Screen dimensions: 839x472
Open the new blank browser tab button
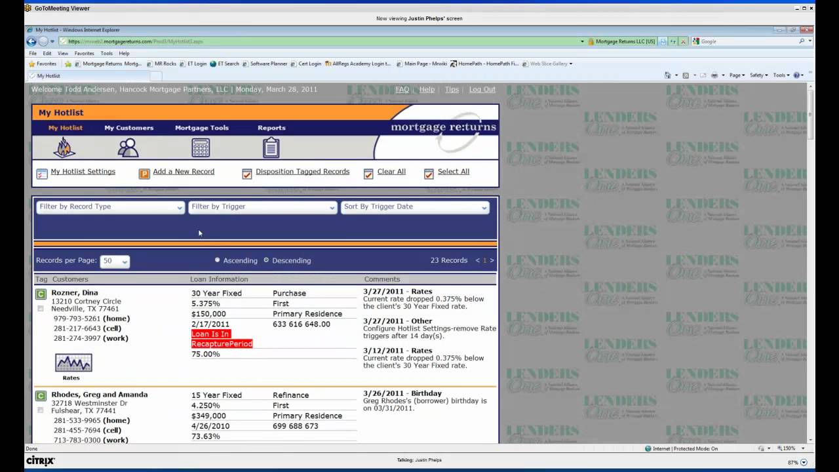click(156, 76)
